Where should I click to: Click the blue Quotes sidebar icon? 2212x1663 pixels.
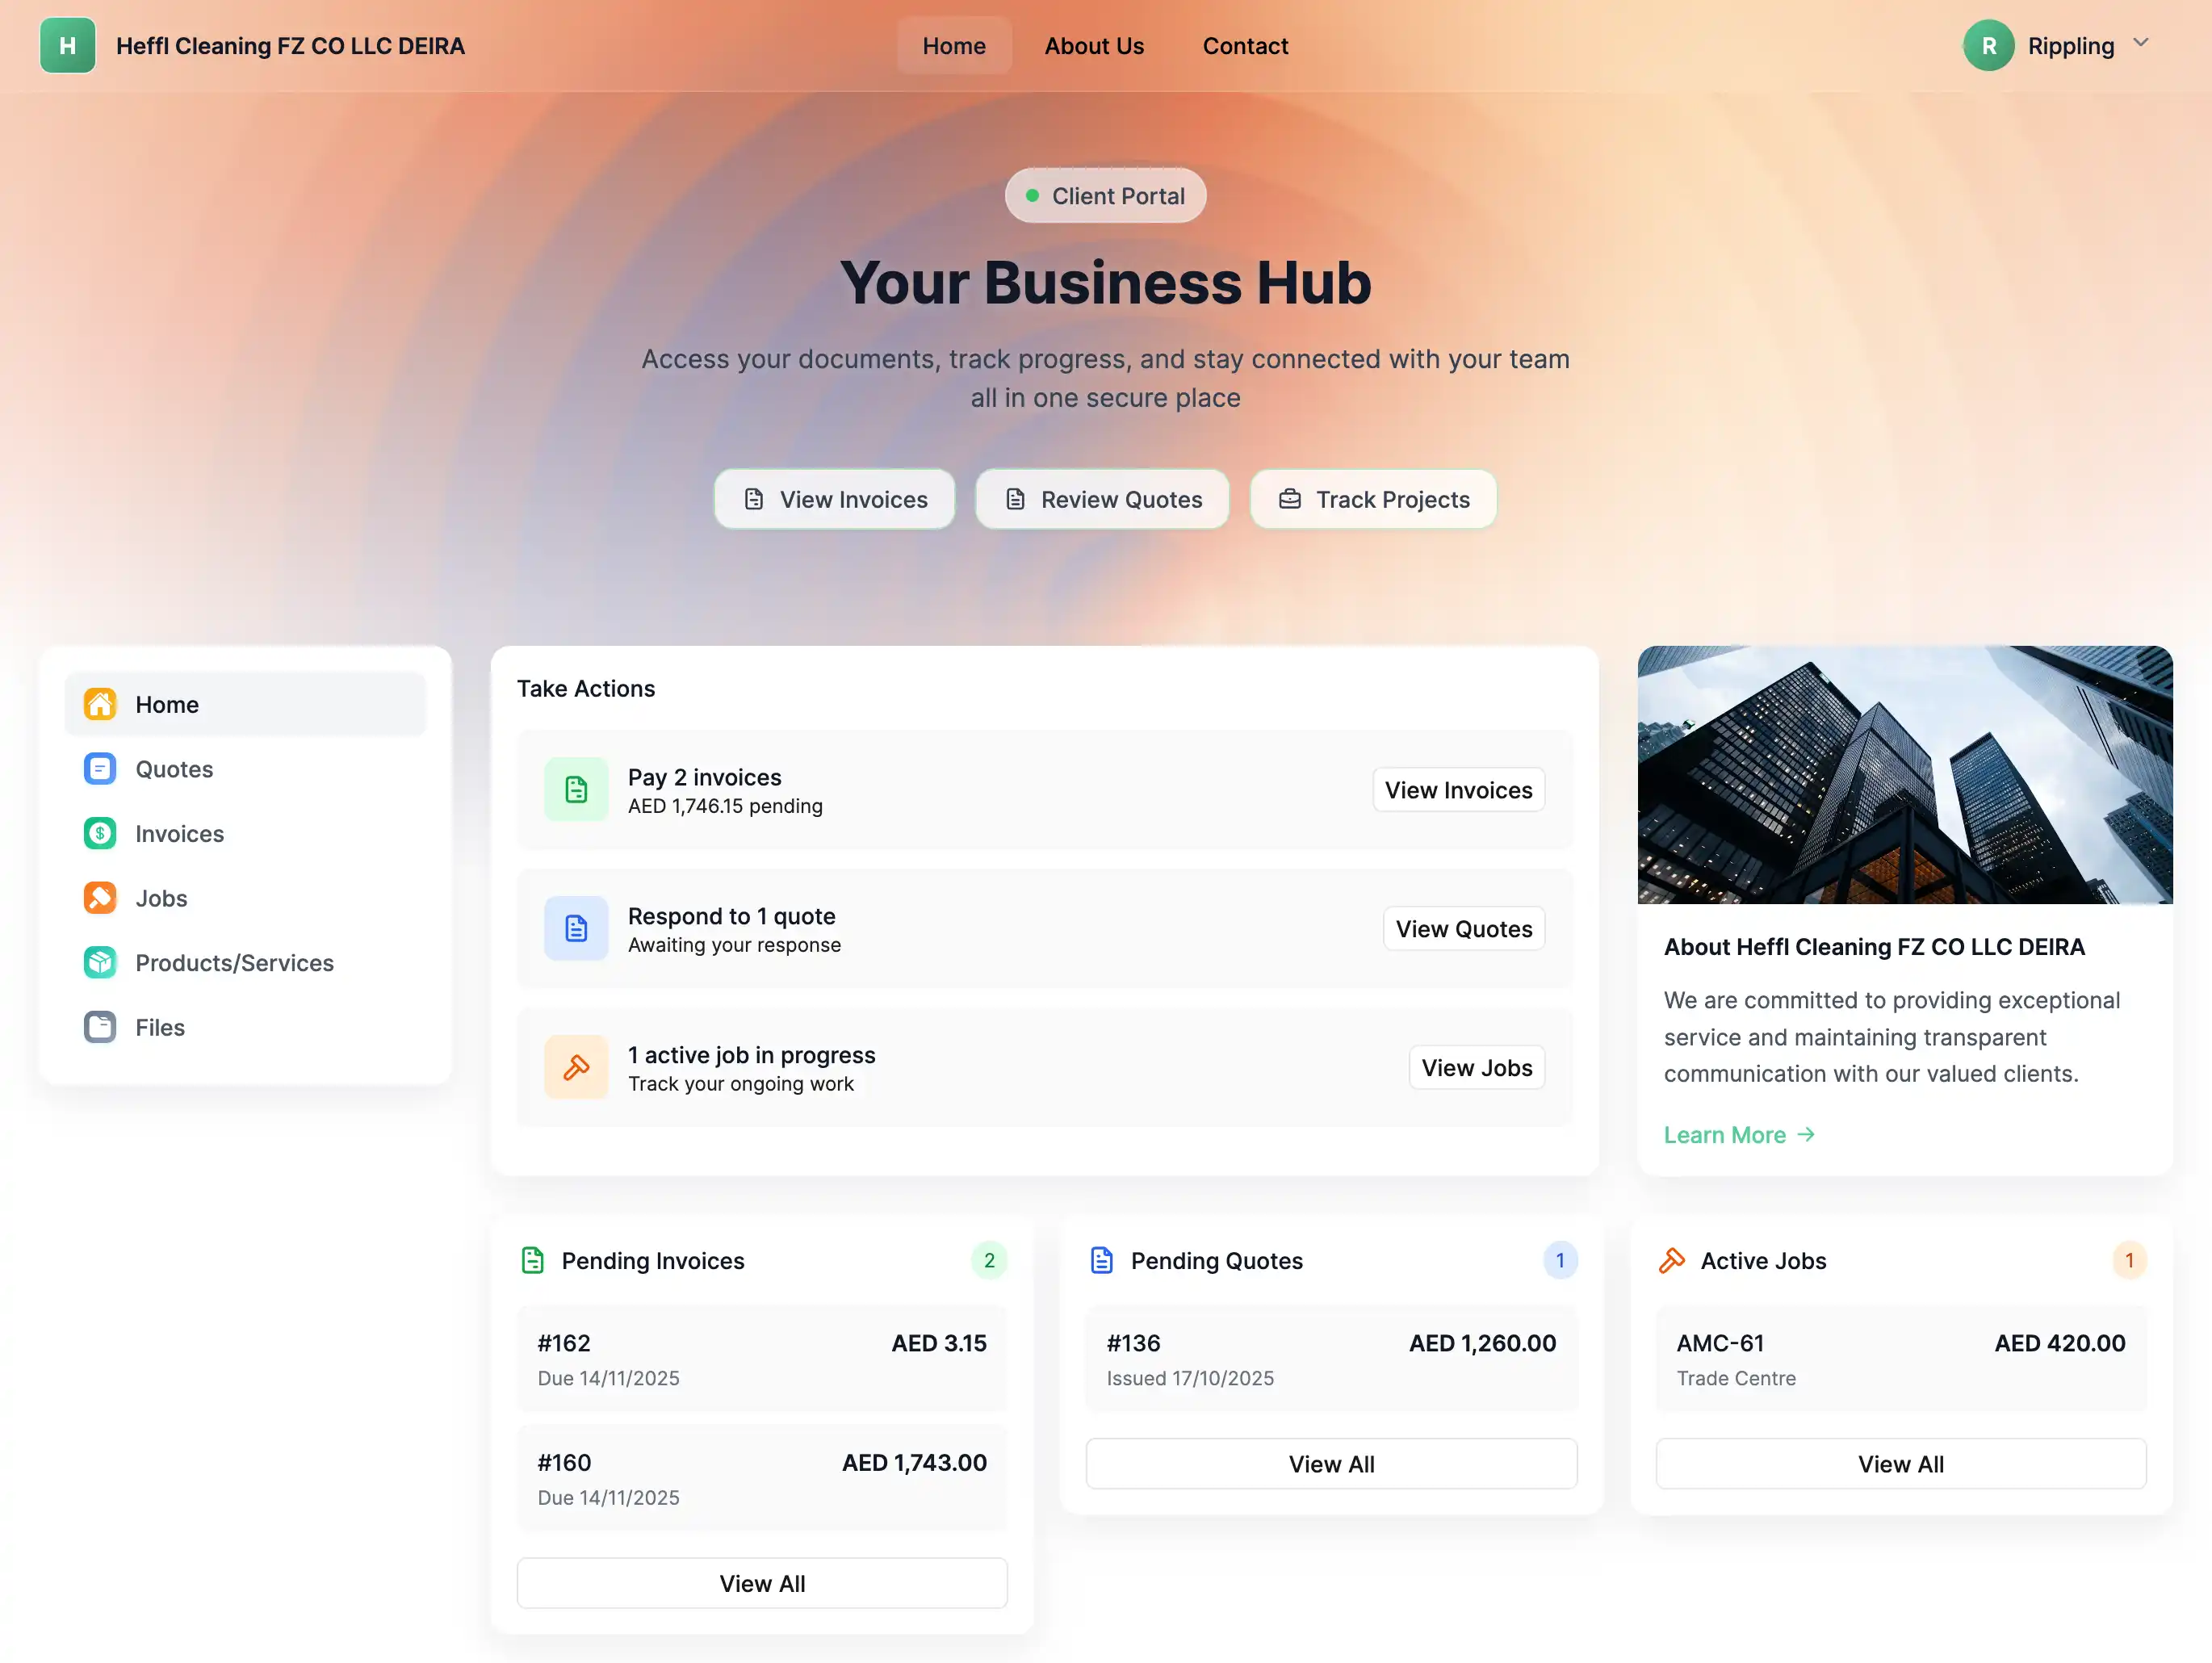point(100,769)
